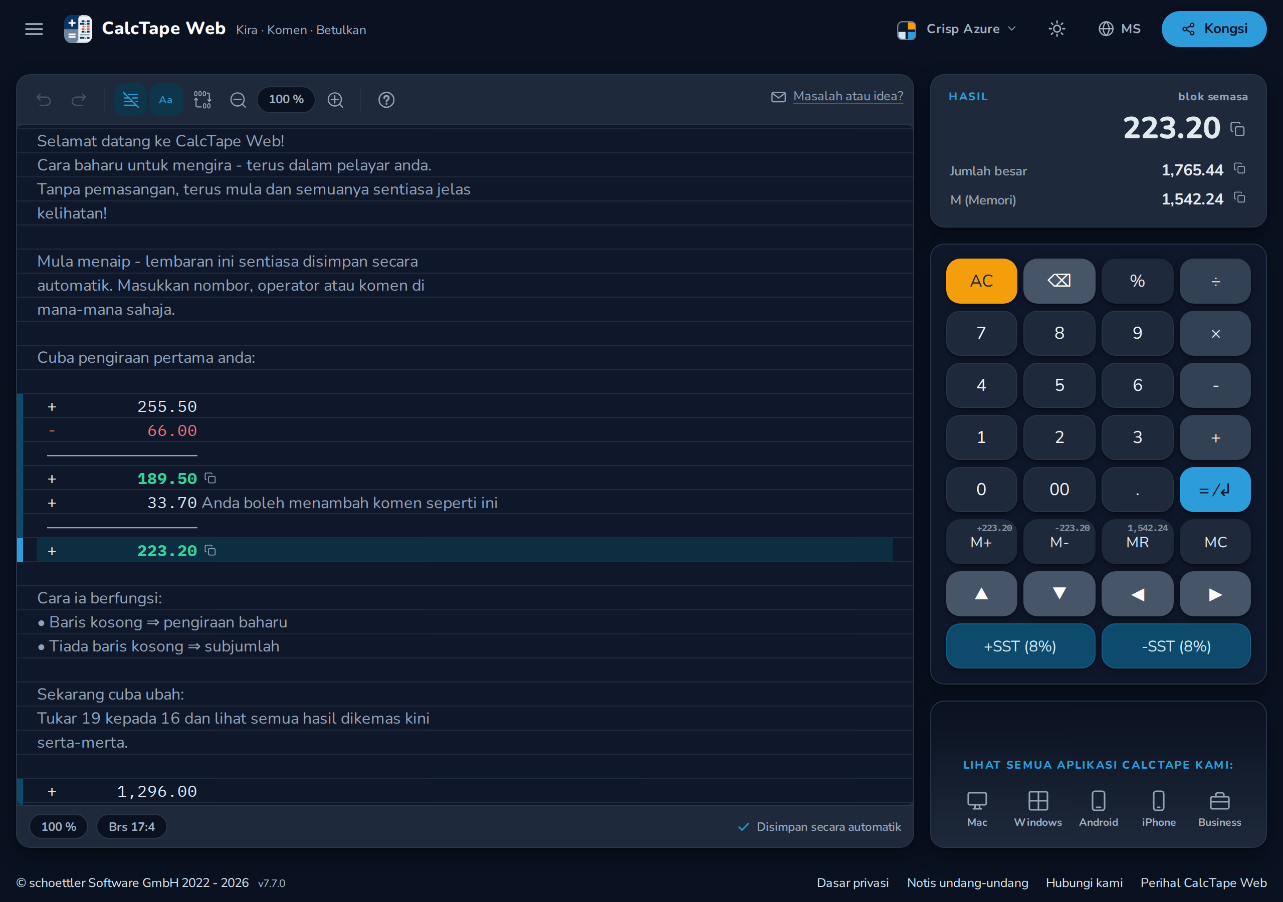Expand the Crisp Azure theme dropdown
This screenshot has height=902, width=1283.
click(x=957, y=29)
